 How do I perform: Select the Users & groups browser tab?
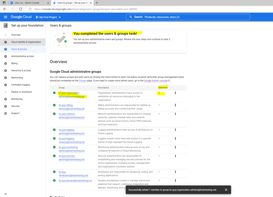(x=73, y=3)
